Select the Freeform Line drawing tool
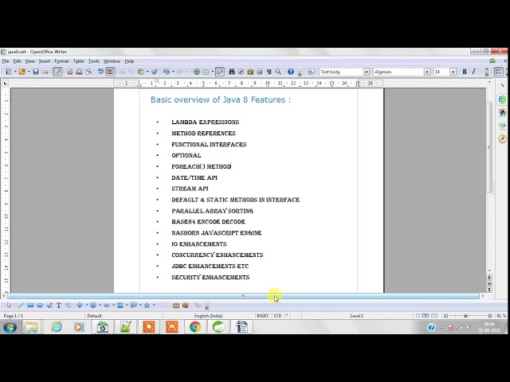The width and height of the screenshot is (510, 382). (49, 306)
